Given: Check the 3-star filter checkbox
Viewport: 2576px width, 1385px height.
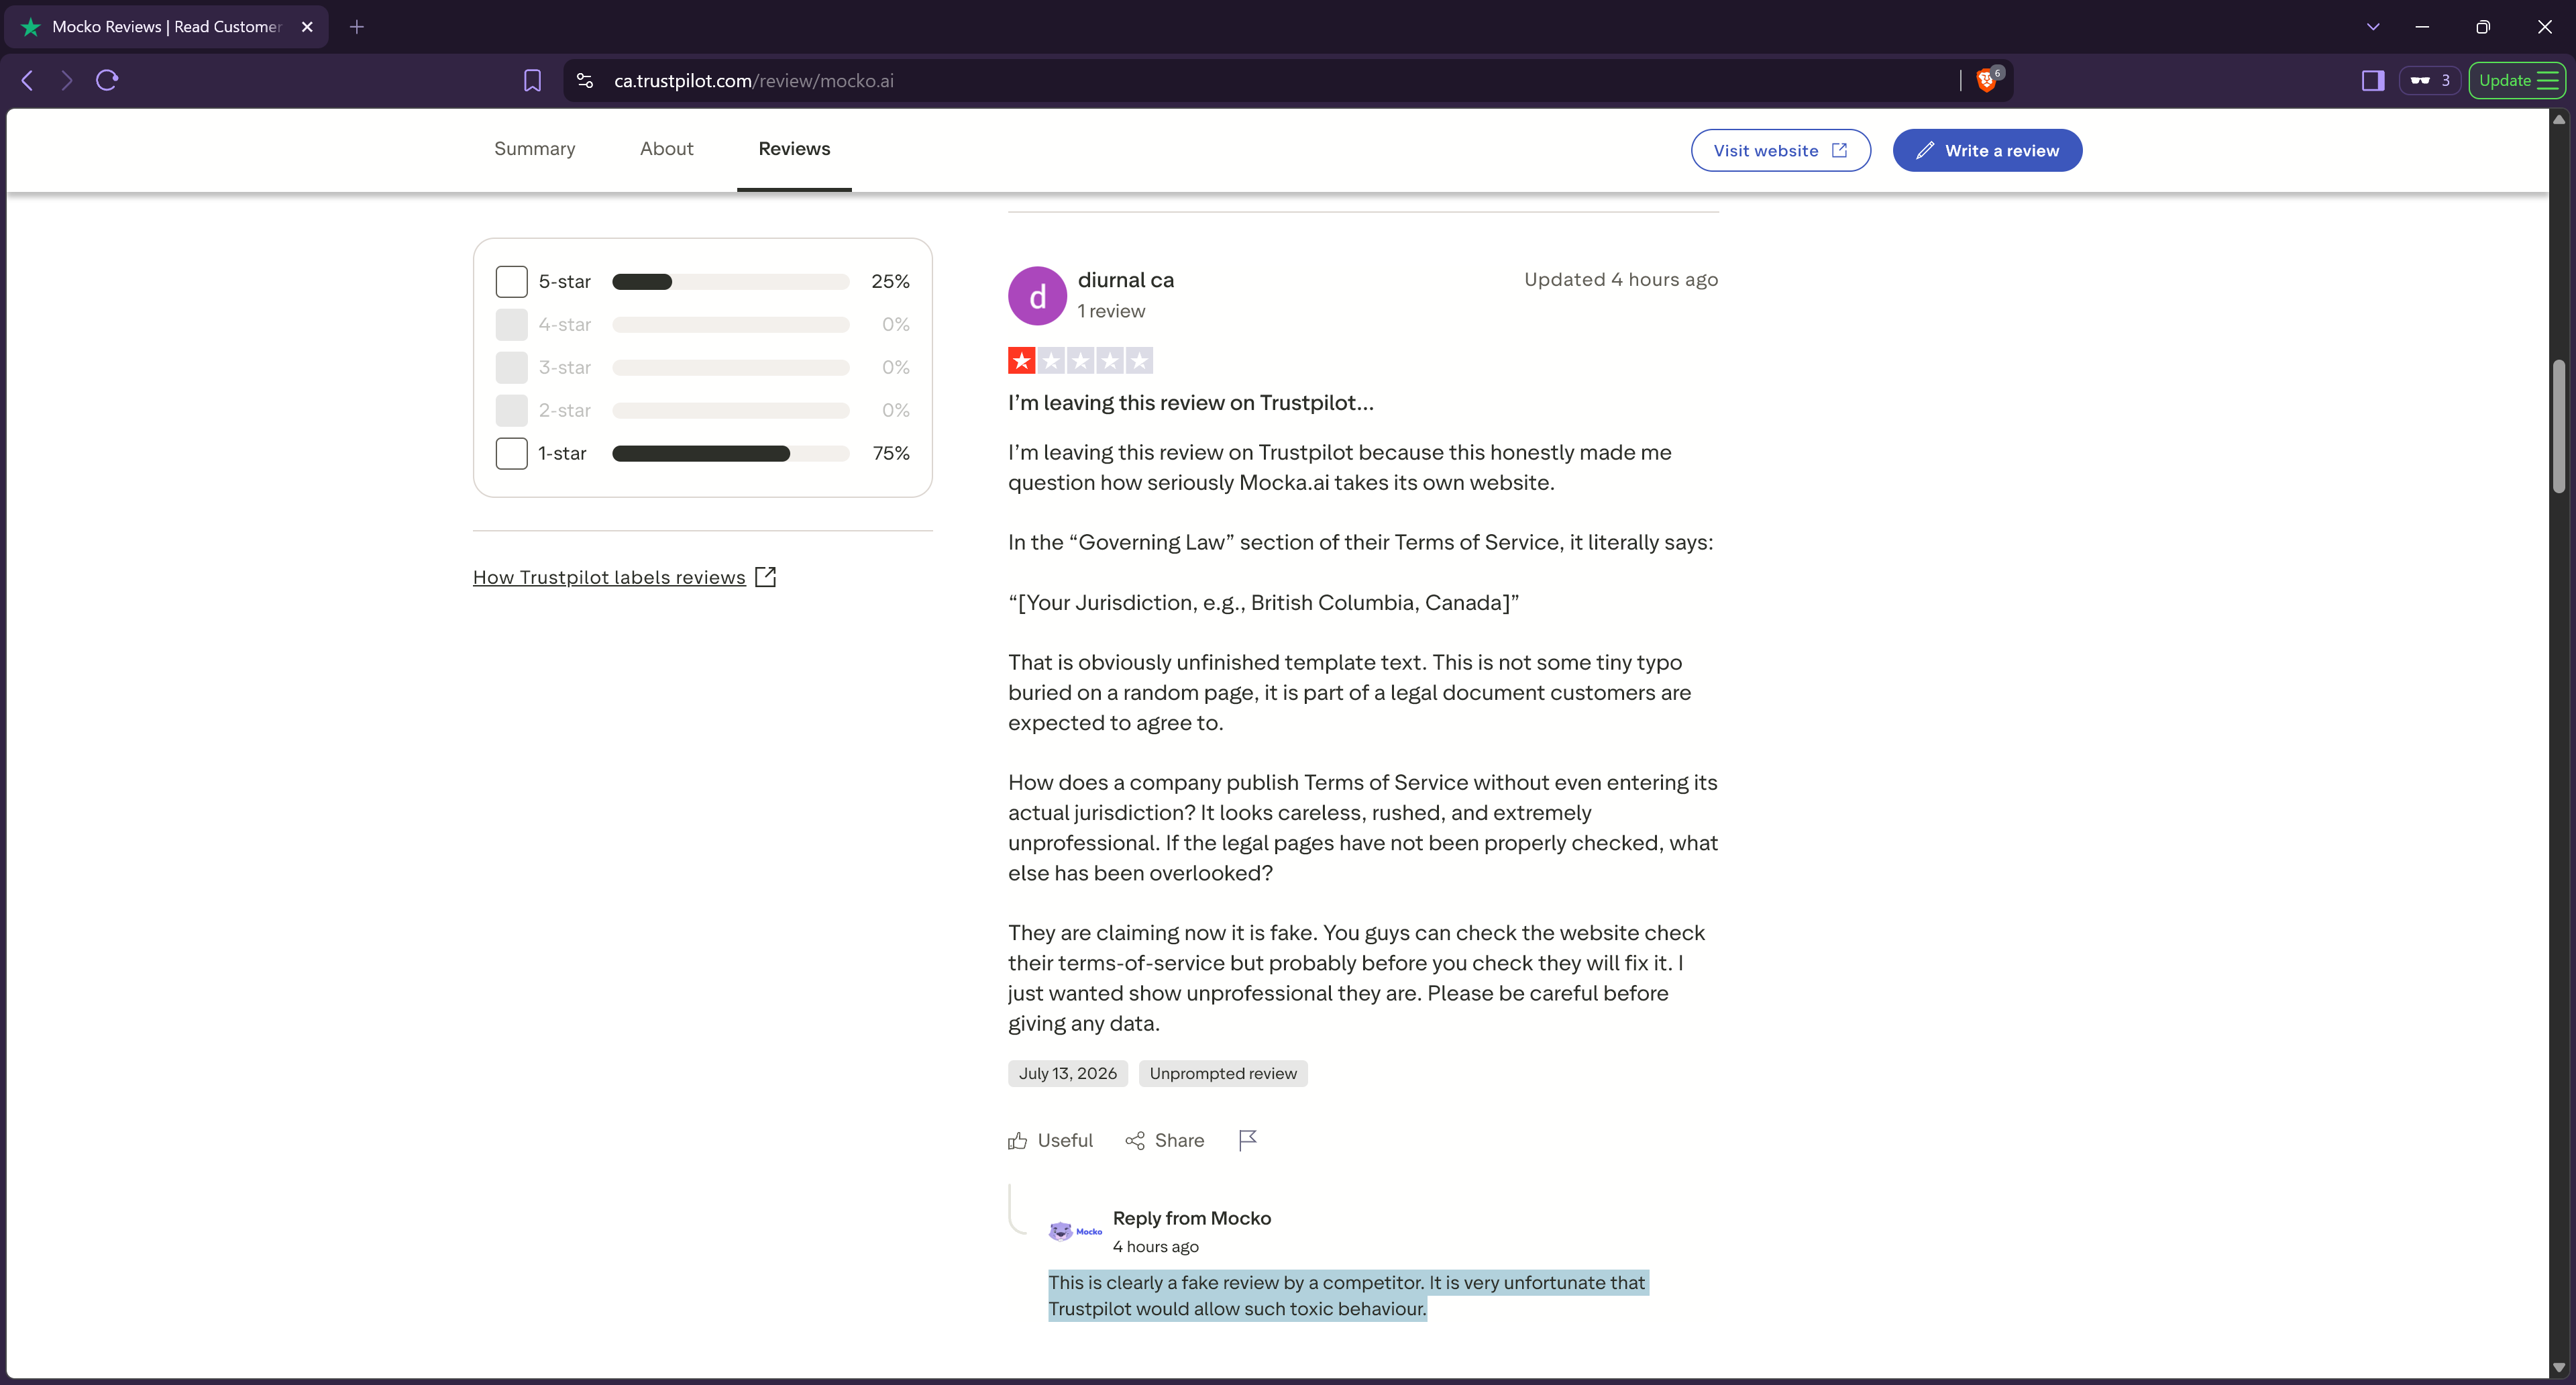Looking at the screenshot, I should [511, 367].
